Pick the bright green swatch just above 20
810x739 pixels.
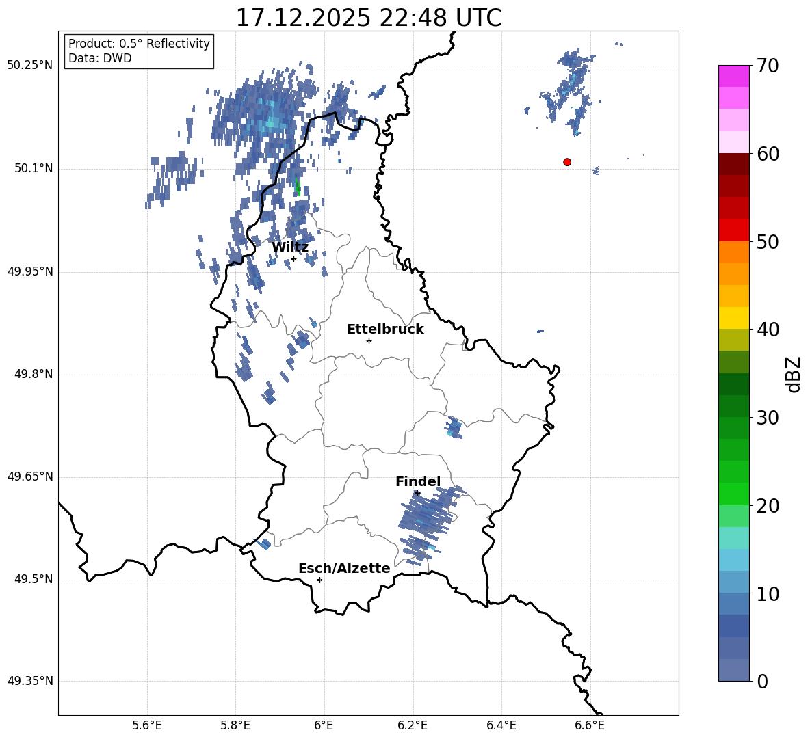pos(734,494)
